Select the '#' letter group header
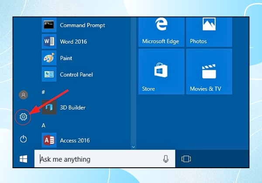 point(43,92)
